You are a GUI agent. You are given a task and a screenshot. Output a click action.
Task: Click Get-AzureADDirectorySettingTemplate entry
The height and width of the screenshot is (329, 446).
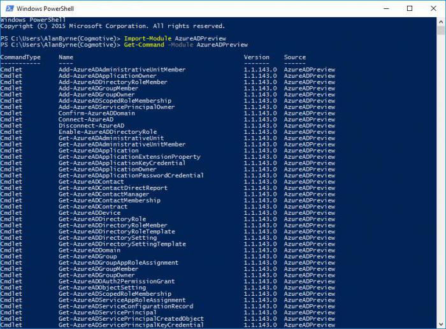point(122,244)
